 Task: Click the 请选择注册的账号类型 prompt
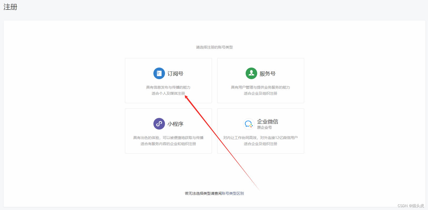214,47
